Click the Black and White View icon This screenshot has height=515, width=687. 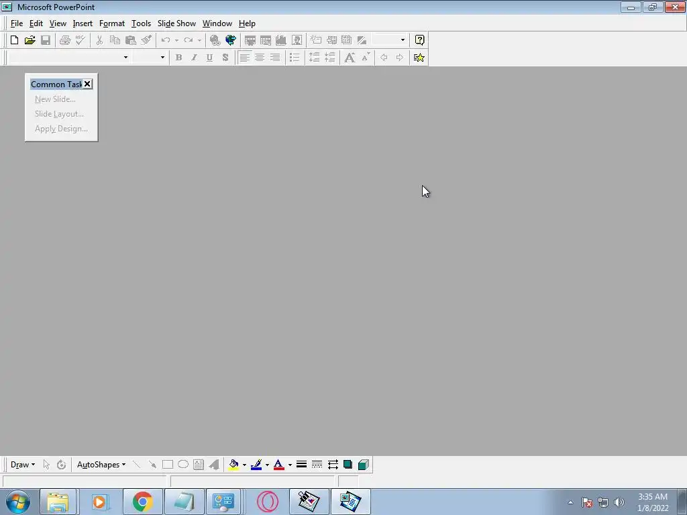[x=362, y=40]
